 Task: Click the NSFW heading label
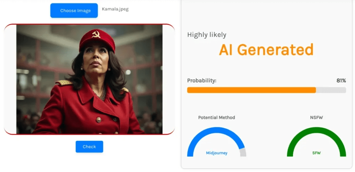point(316,117)
